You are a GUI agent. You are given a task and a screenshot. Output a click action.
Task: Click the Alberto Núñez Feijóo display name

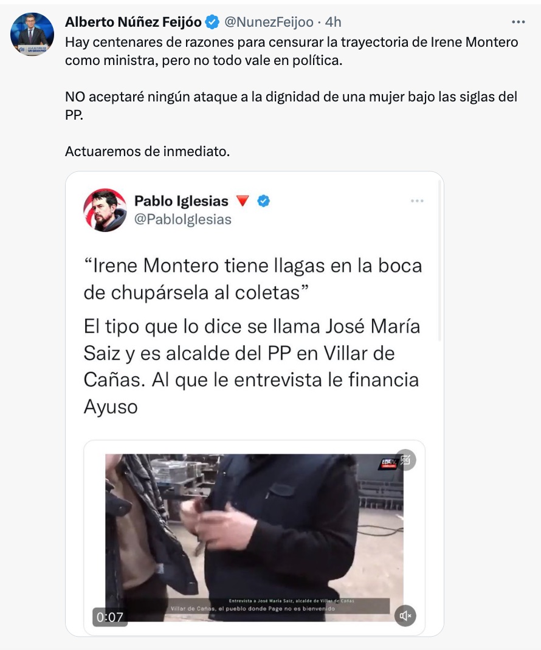point(133,22)
